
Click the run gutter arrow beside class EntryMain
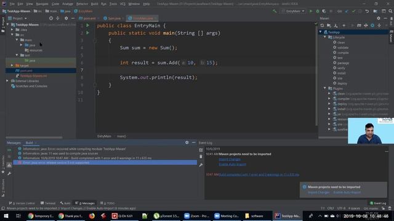[x=87, y=25]
